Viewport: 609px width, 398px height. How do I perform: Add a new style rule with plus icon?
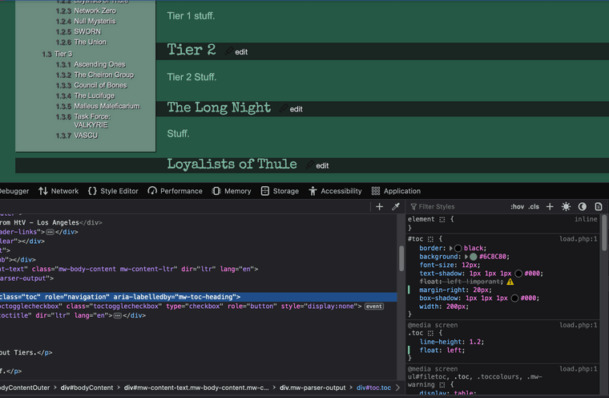pos(550,207)
